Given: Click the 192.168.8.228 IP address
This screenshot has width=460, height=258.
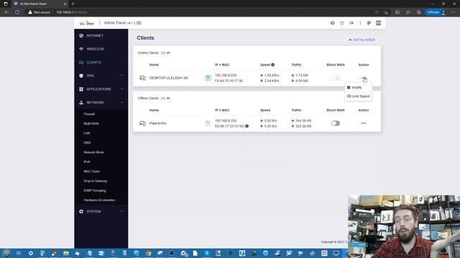Looking at the screenshot, I should [225, 75].
